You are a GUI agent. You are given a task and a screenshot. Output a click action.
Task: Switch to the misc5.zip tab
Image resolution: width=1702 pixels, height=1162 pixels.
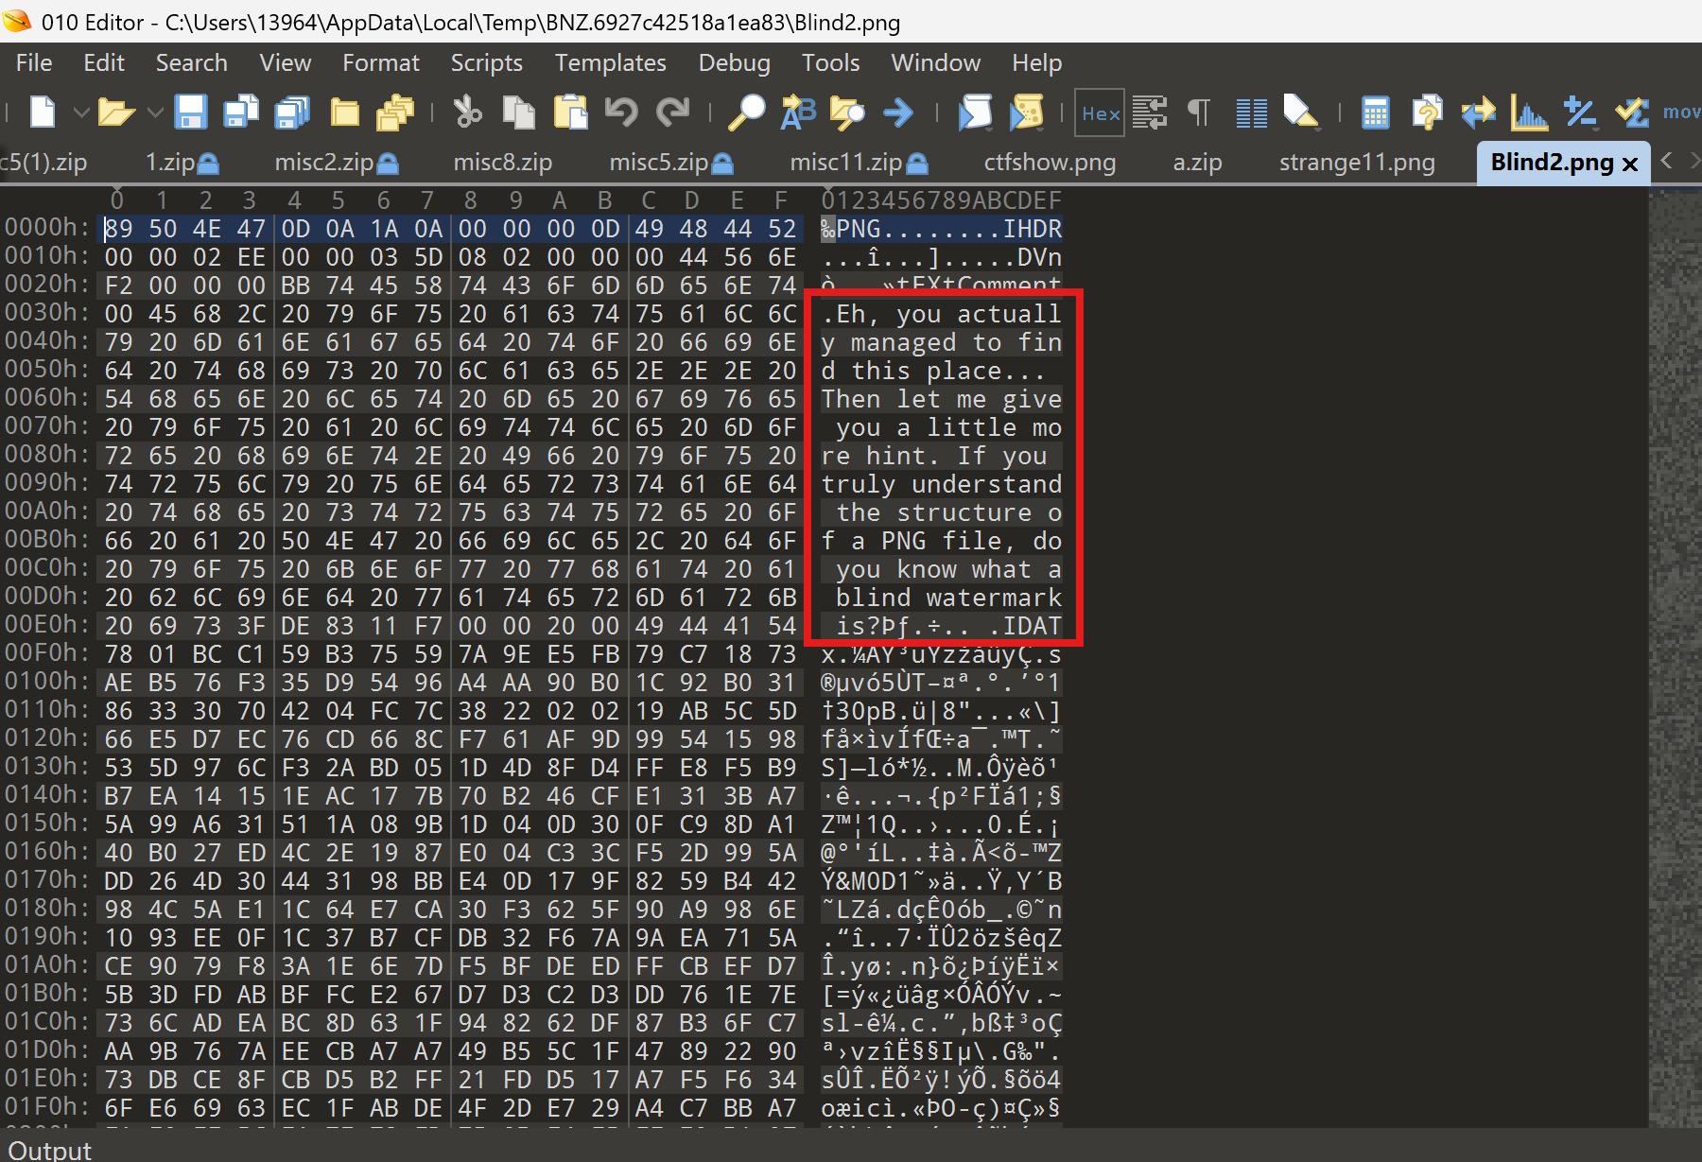coord(670,163)
